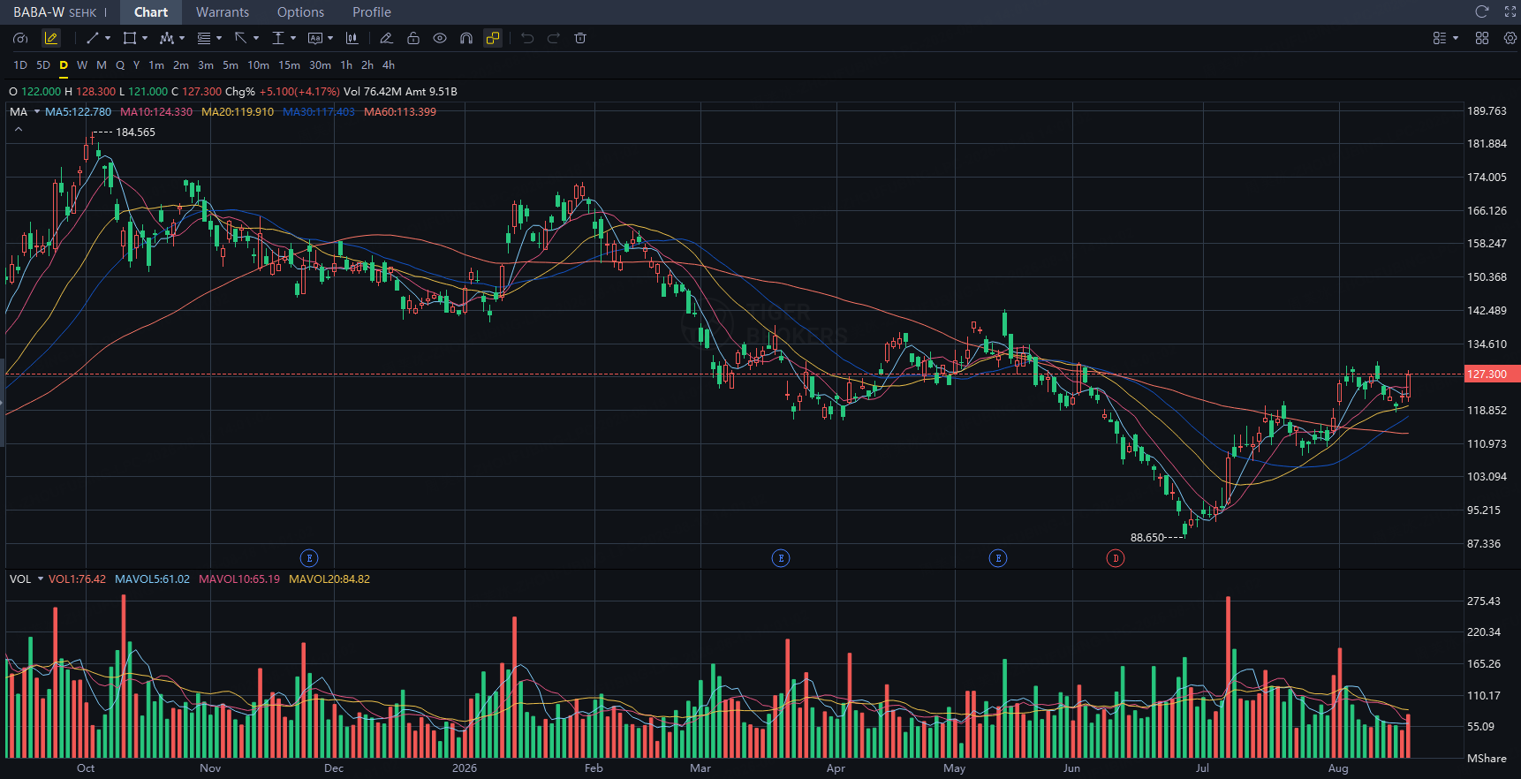Expand the arrow tool dropdown arrow
Image resolution: width=1521 pixels, height=779 pixels.
coord(256,38)
